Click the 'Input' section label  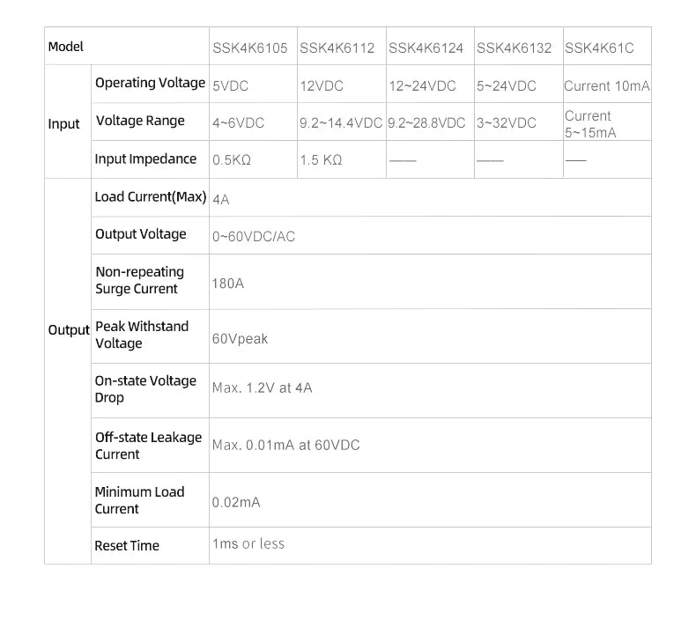pyautogui.click(x=64, y=124)
